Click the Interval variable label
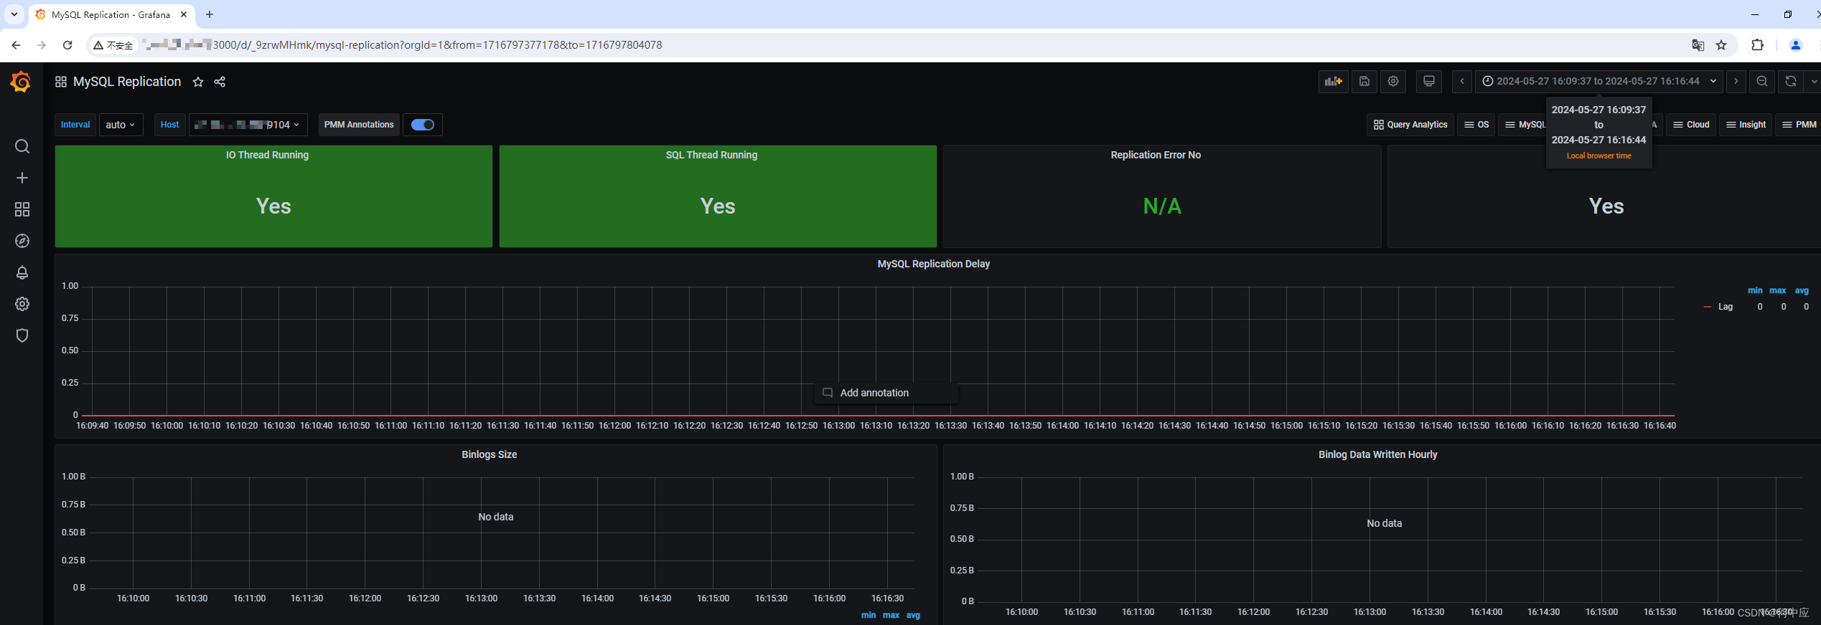The image size is (1821, 625). click(x=75, y=125)
